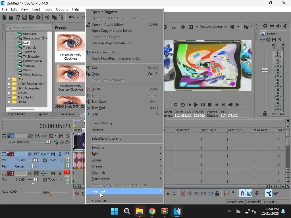Adjust track 1 Level slider handle
Screen dimensions: 291x218
coord(48,142)
